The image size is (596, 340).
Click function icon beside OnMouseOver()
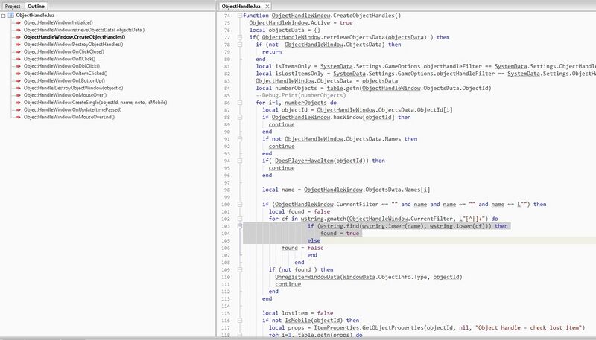[18, 95]
